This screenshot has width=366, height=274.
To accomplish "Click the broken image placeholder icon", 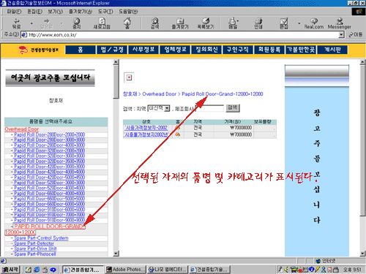I will pyautogui.click(x=129, y=77).
